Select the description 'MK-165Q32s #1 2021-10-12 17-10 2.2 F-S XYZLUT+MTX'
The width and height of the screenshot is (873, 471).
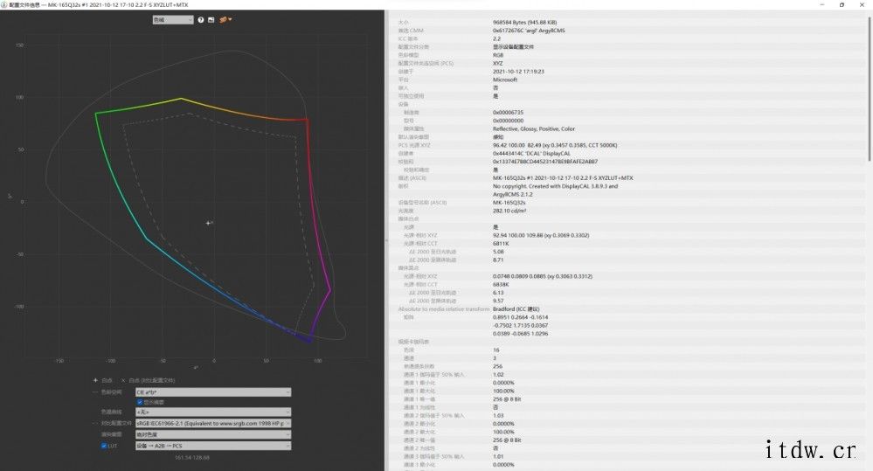pos(563,178)
